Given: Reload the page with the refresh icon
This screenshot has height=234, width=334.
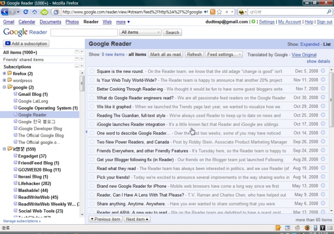Looking at the screenshot, I should 26,12.
